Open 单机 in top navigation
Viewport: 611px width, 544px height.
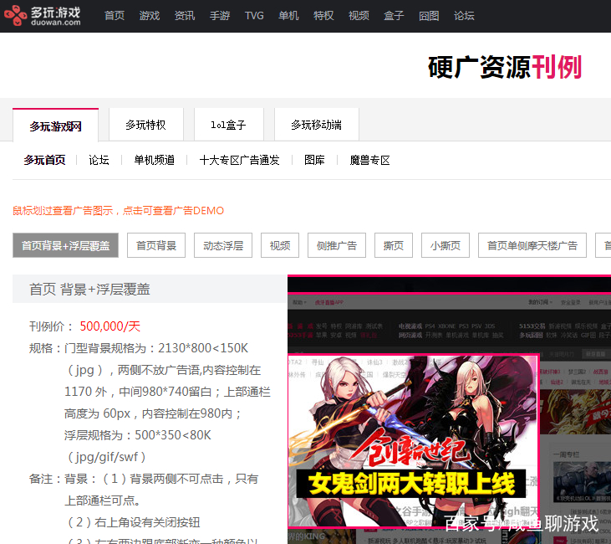tap(288, 16)
